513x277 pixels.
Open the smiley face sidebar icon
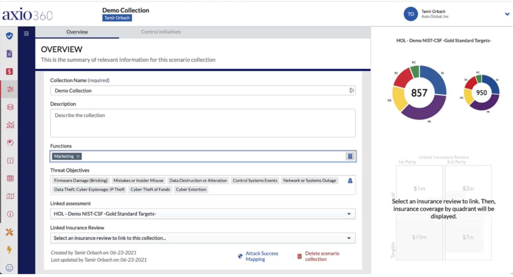pos(10,268)
